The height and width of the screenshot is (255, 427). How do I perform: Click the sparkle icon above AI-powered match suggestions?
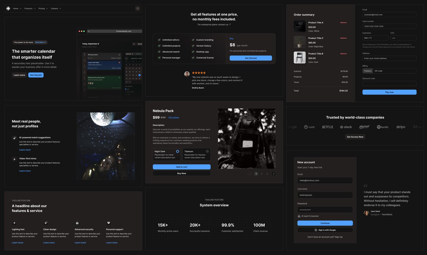(14, 138)
